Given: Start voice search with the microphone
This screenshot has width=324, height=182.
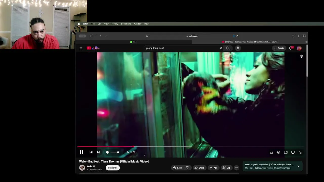Looking at the screenshot, I should [238, 48].
